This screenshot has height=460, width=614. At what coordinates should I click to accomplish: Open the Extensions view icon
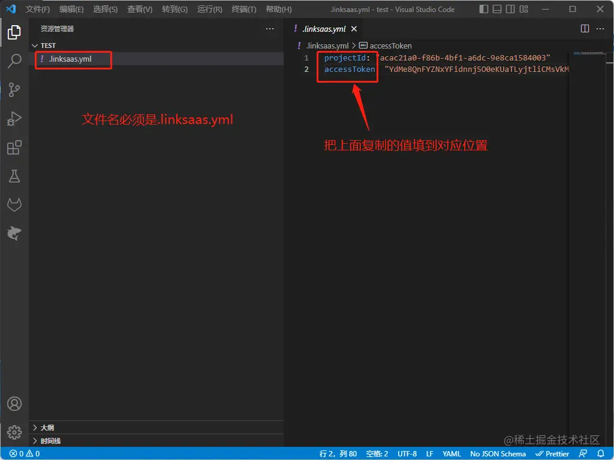[x=14, y=147]
